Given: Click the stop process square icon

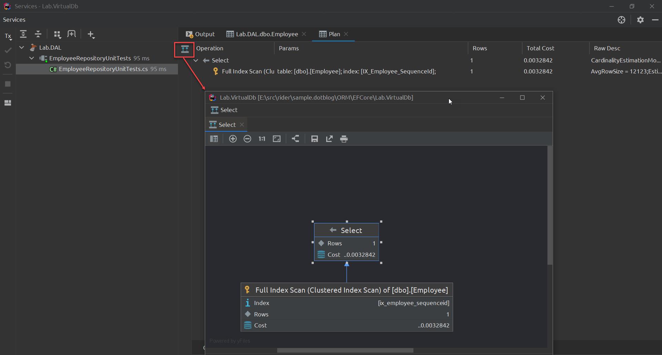Looking at the screenshot, I should (x=8, y=84).
